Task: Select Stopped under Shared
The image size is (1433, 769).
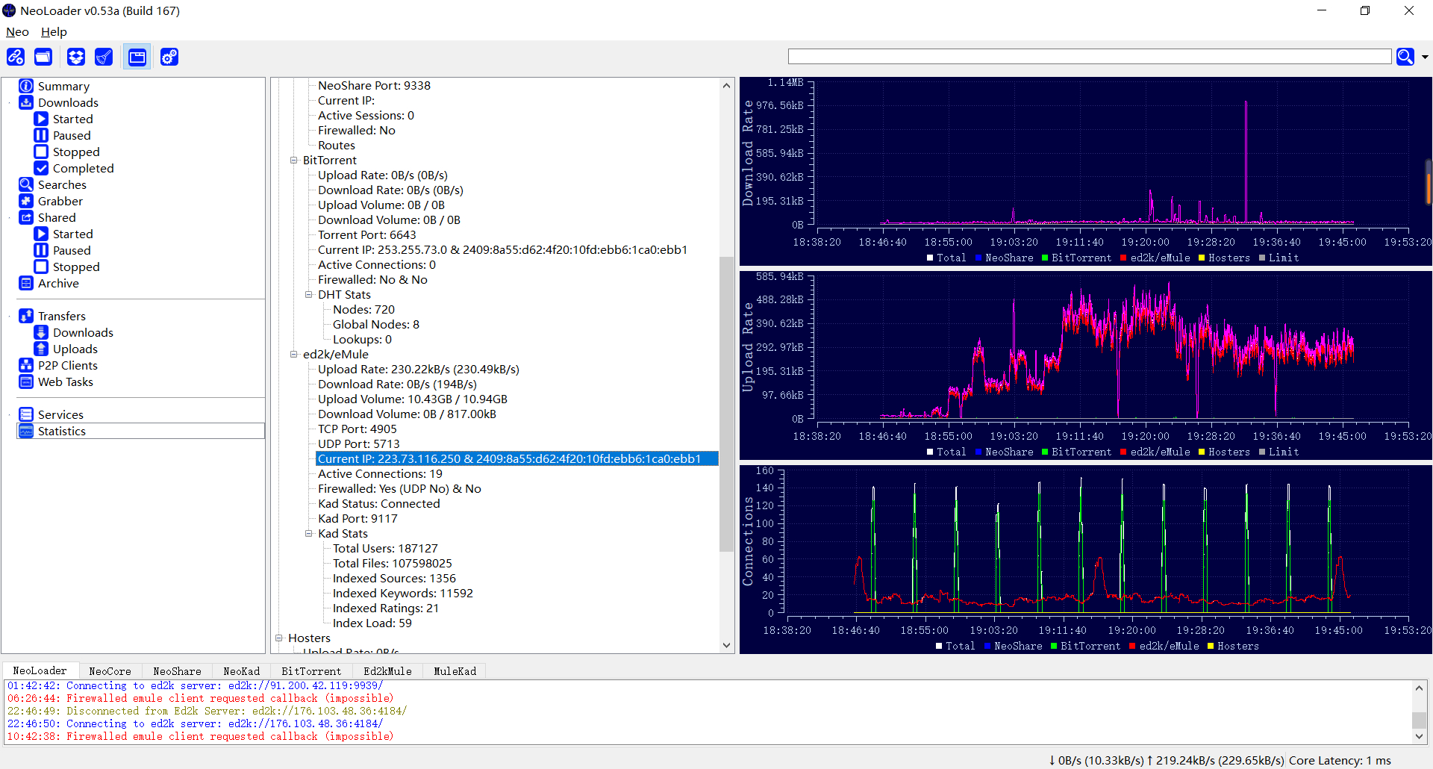Action: pos(75,267)
